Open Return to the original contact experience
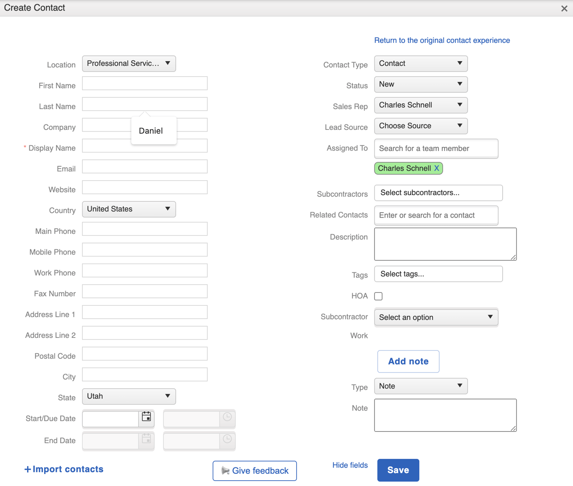This screenshot has height=486, width=573. [x=442, y=40]
